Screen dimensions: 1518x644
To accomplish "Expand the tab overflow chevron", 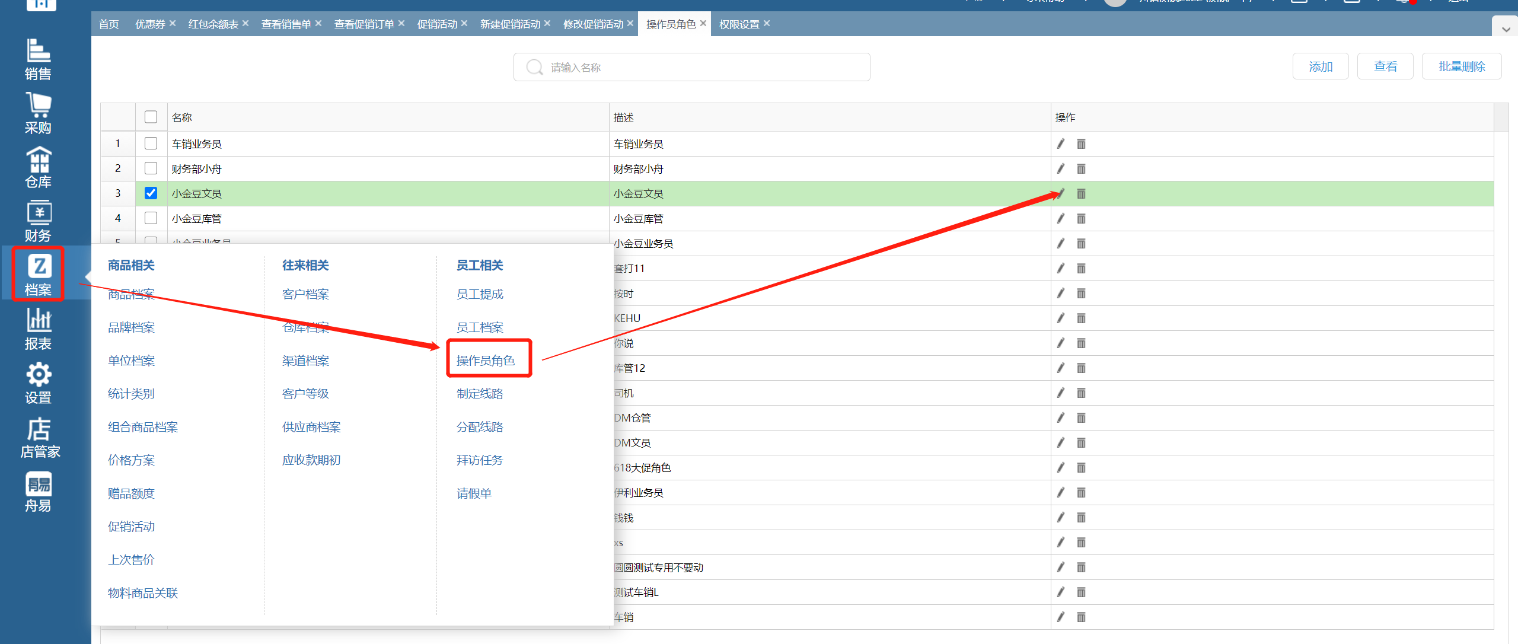I will point(1506,28).
